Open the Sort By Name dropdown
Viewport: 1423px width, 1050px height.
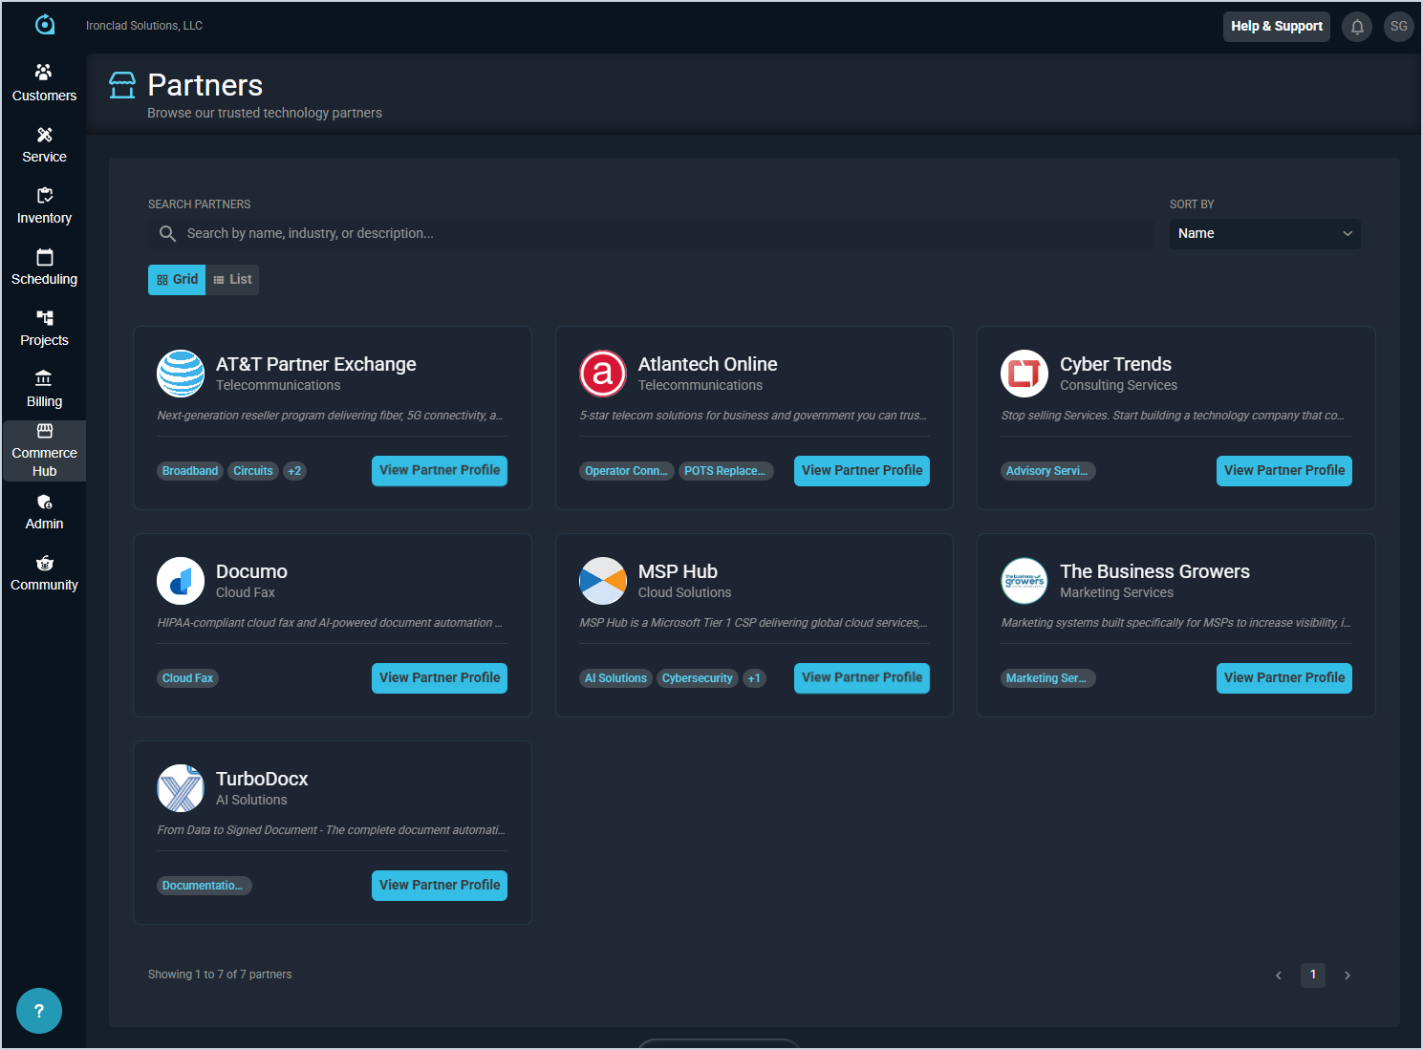[1264, 234]
